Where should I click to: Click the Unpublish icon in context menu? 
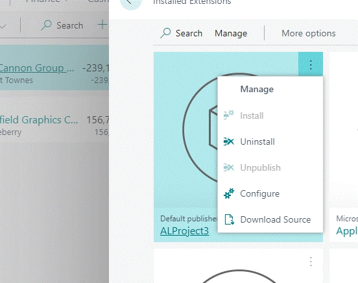coord(228,167)
